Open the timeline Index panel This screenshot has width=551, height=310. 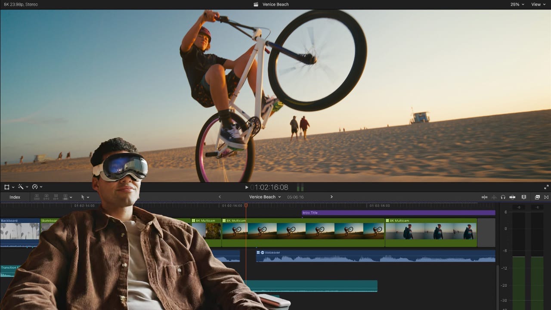(15, 197)
